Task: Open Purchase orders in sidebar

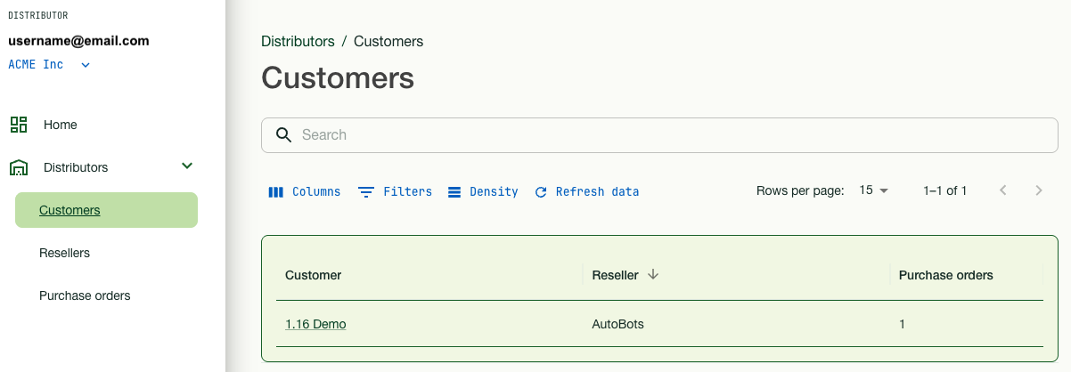Action: tap(85, 295)
